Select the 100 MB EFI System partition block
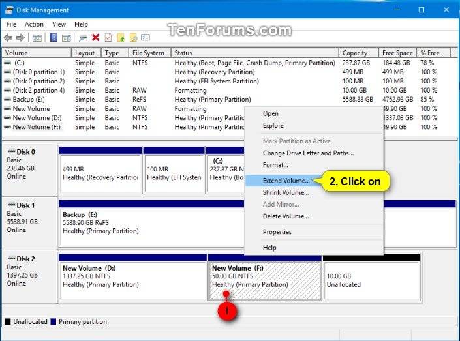This screenshot has width=460, height=341. point(174,170)
